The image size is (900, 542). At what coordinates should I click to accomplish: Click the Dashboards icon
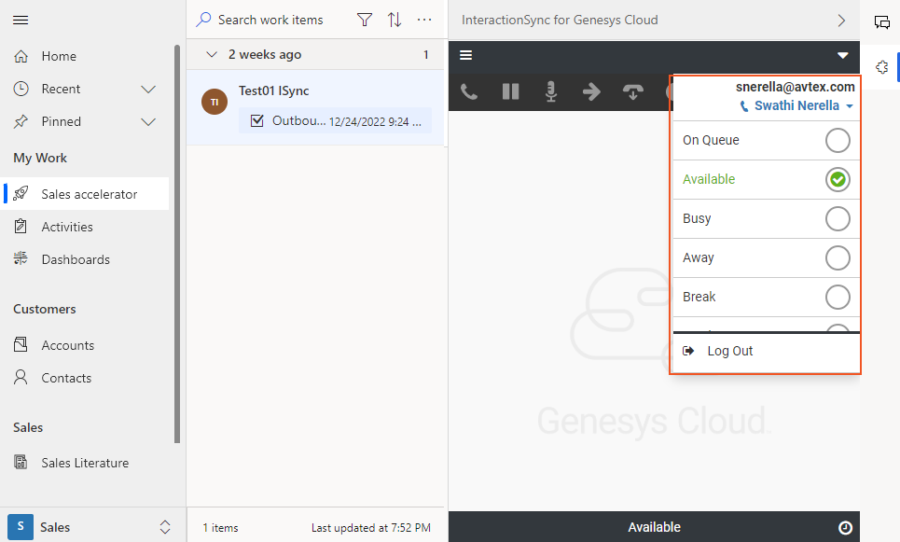[x=21, y=258]
